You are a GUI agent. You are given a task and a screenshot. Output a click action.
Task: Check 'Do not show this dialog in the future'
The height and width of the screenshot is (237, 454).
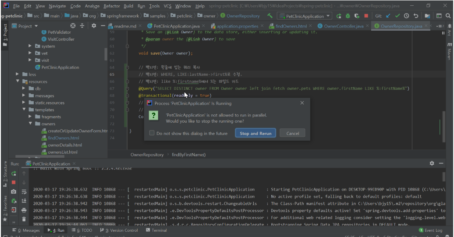pos(152,133)
